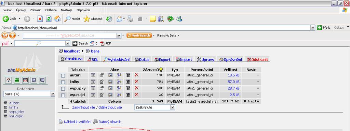Open the Web Search options dropdown arrow
This screenshot has width=350, height=131.
coord(154,35)
